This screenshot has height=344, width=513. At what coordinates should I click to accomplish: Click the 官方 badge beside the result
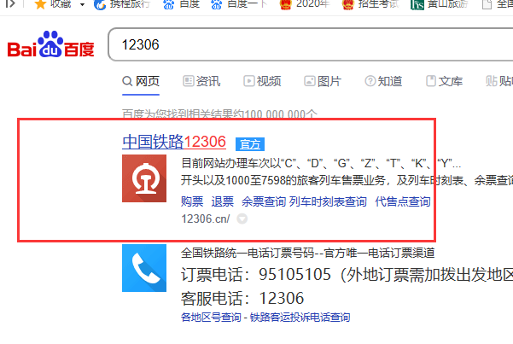(250, 144)
